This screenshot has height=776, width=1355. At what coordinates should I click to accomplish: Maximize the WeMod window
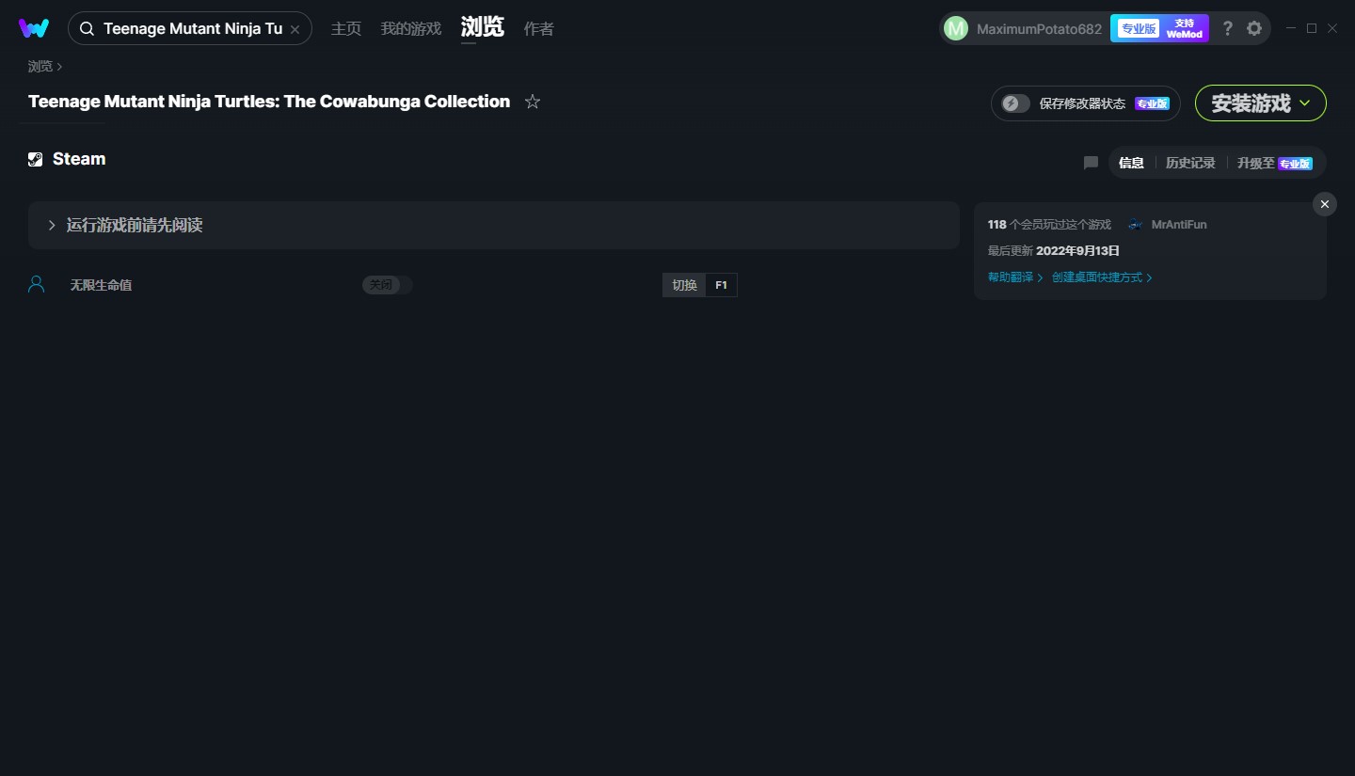(x=1312, y=28)
